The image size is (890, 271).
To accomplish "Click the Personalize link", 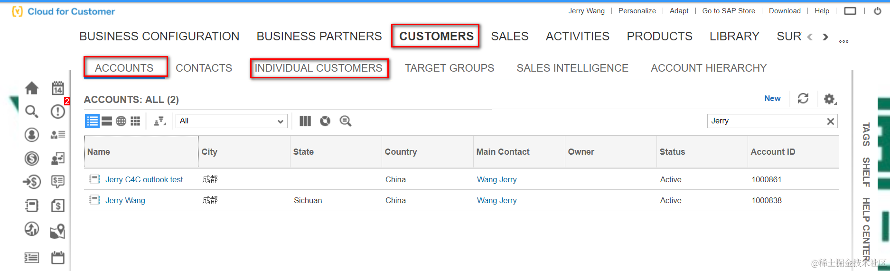I will click(x=637, y=11).
